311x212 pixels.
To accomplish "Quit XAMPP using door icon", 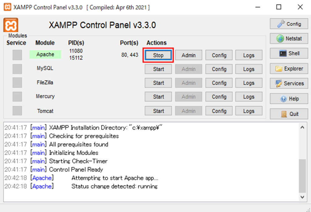I will pos(289,114).
